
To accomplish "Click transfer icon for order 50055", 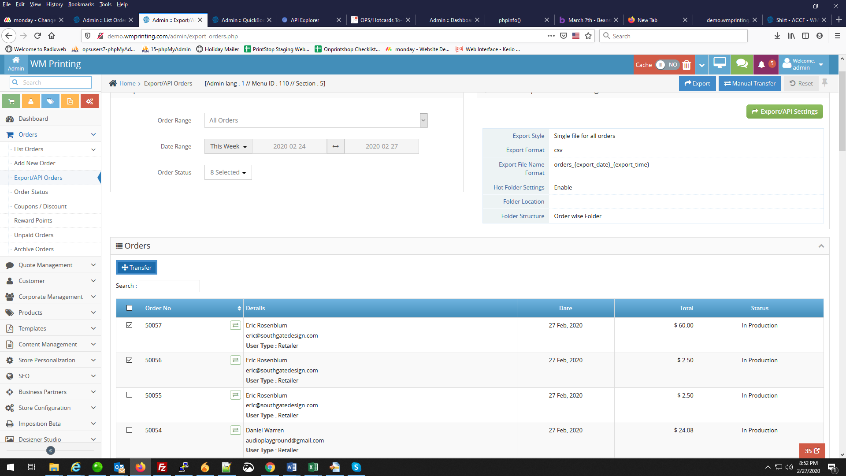I will click(x=235, y=395).
